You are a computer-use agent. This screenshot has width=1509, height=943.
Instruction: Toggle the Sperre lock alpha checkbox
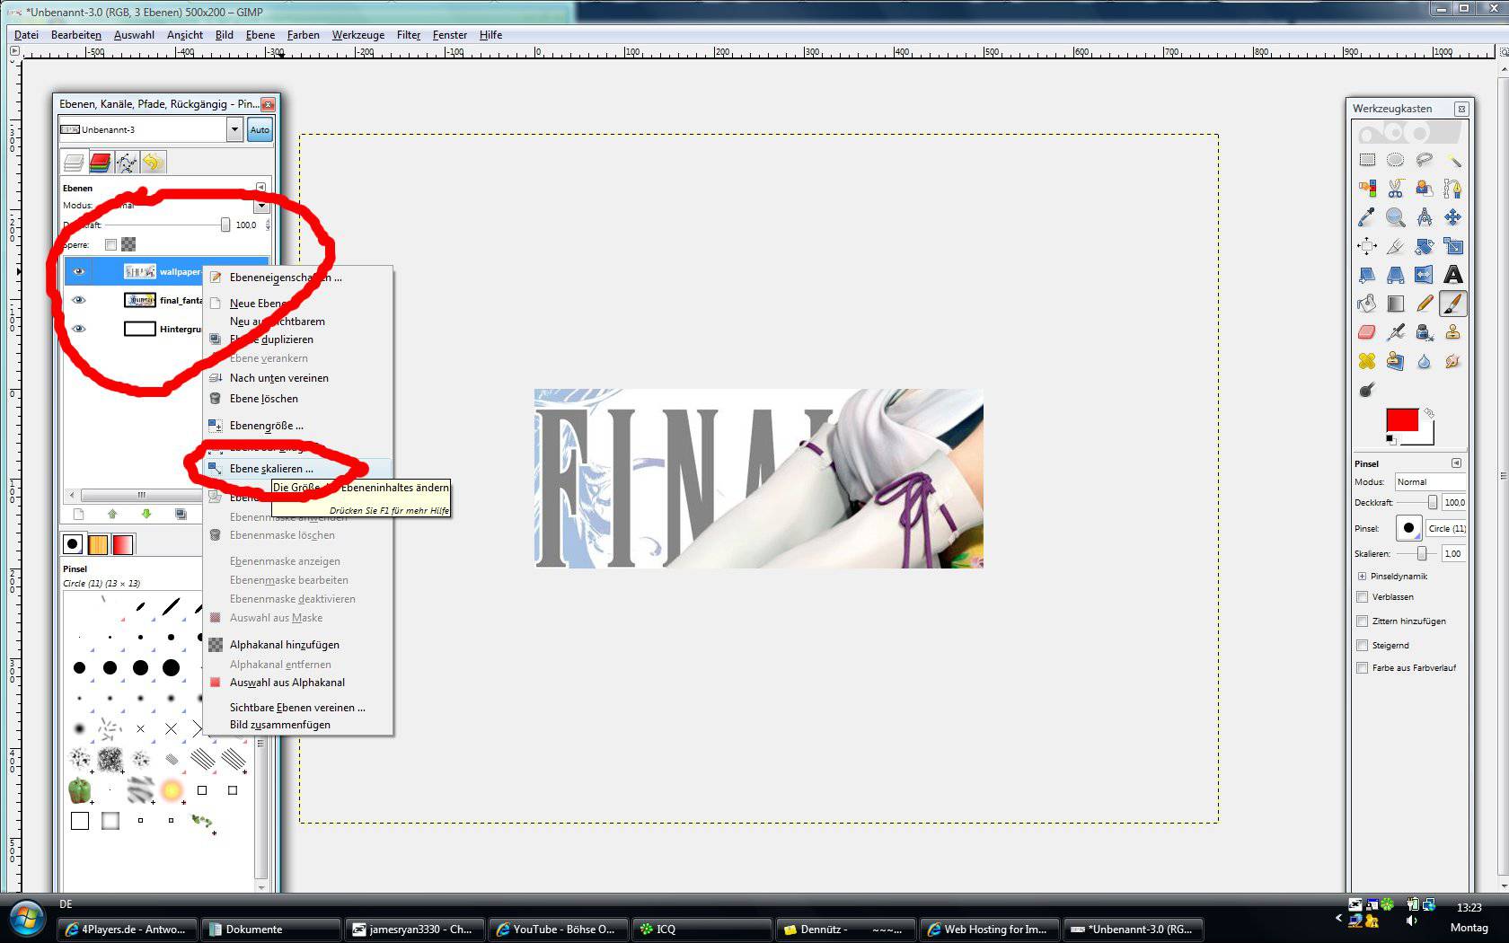point(110,244)
